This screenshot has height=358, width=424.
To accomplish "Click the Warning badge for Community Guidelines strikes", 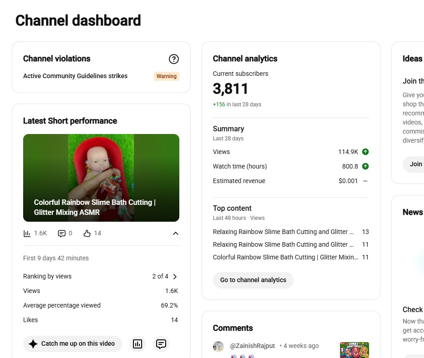I will [x=166, y=76].
